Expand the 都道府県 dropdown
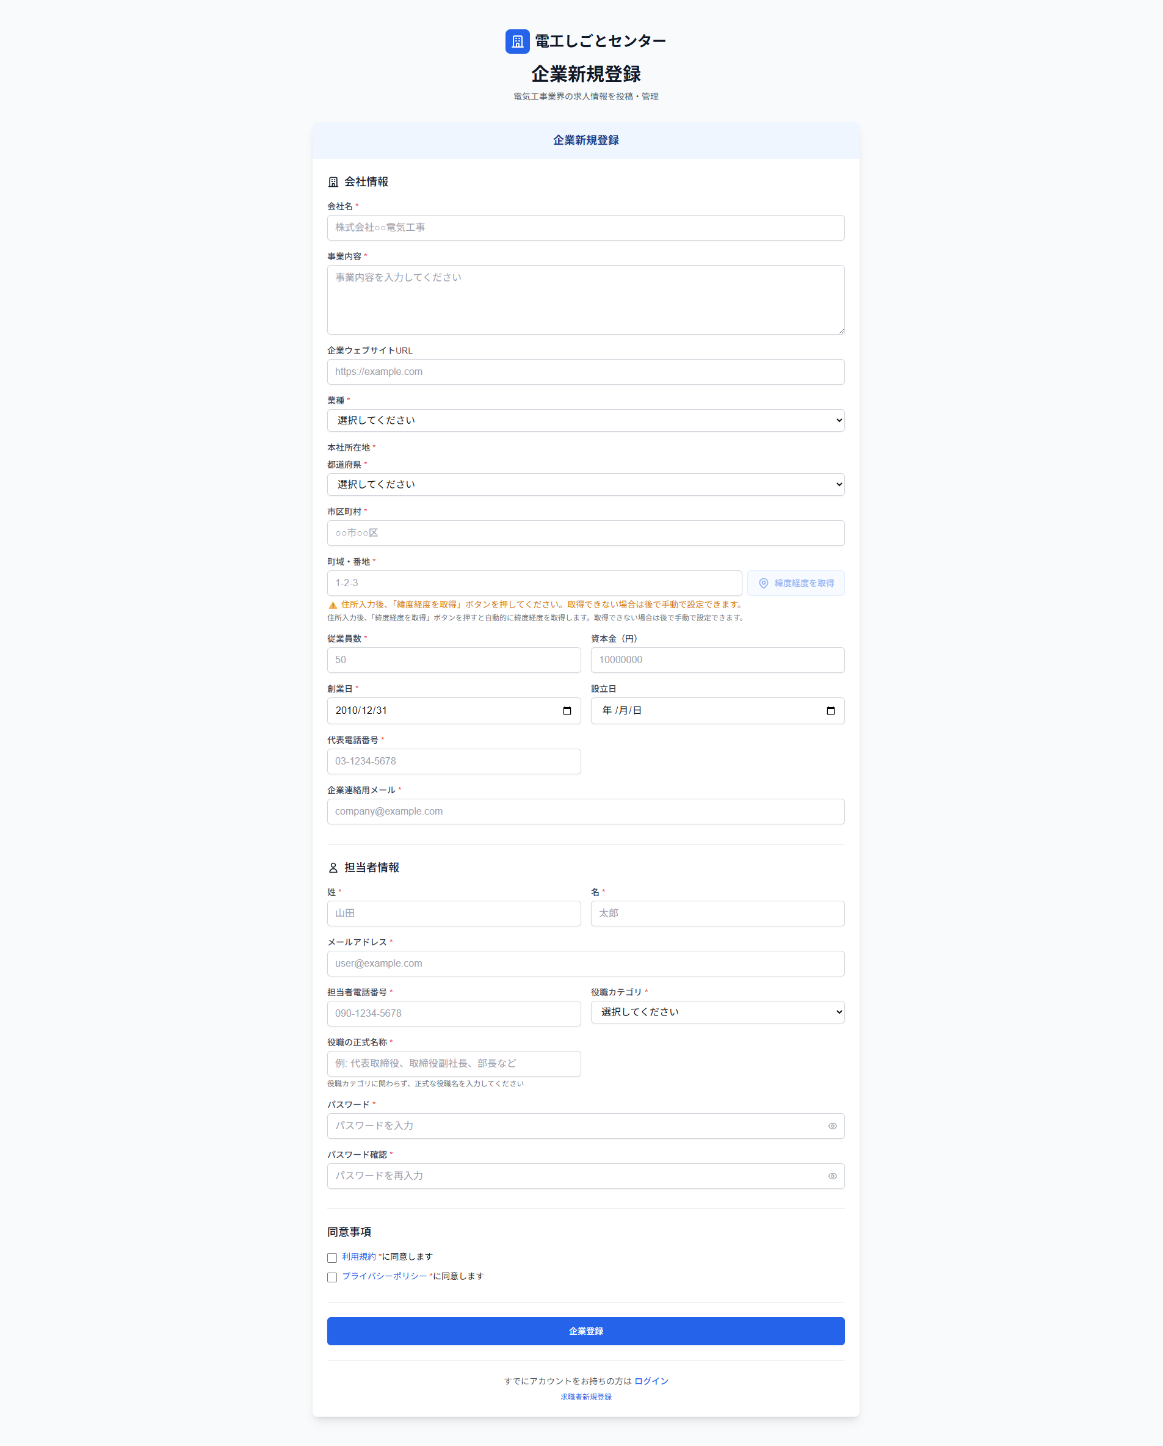The image size is (1163, 1446). tap(585, 485)
